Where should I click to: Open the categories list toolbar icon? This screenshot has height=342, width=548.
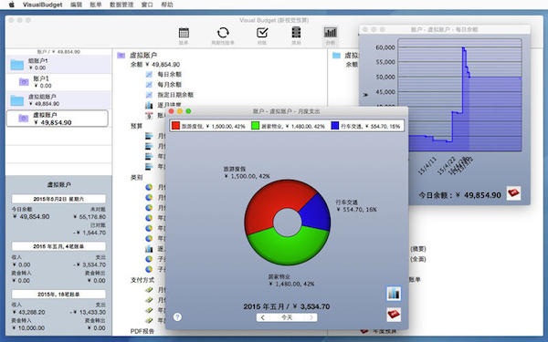(x=296, y=33)
